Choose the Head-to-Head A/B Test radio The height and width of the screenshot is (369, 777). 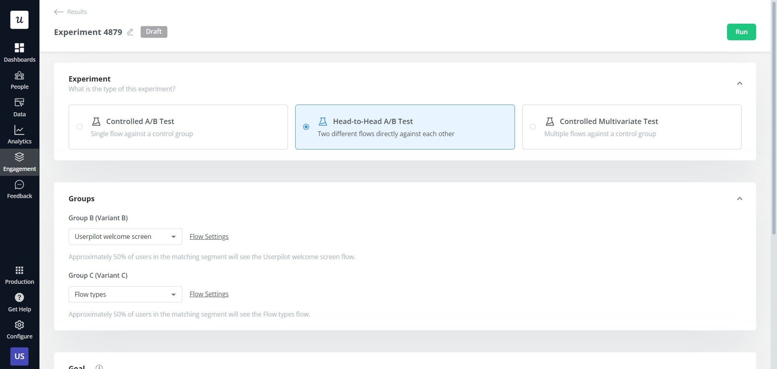point(306,127)
